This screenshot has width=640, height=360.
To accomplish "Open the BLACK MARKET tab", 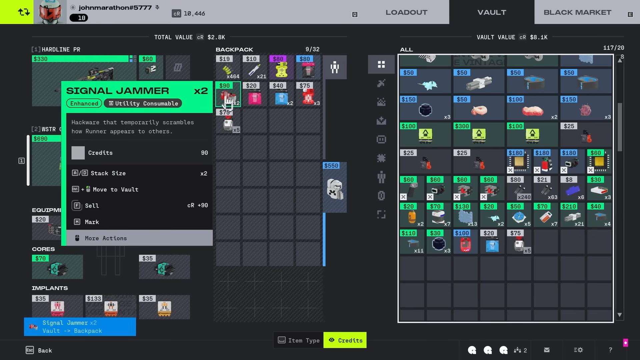I will [577, 12].
